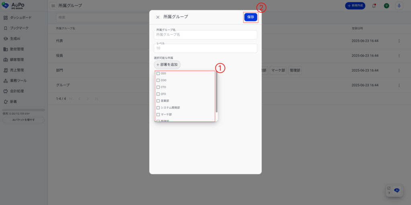Screen dimensions: 411x205
Task: Go to the ダッシュボード menu item
Action: (20, 18)
